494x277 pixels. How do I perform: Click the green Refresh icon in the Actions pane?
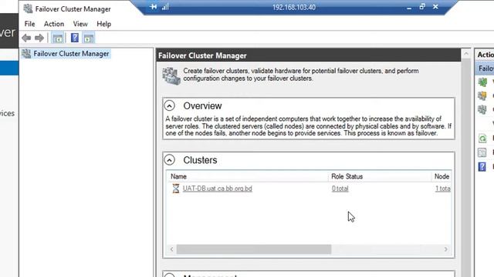coord(482,138)
